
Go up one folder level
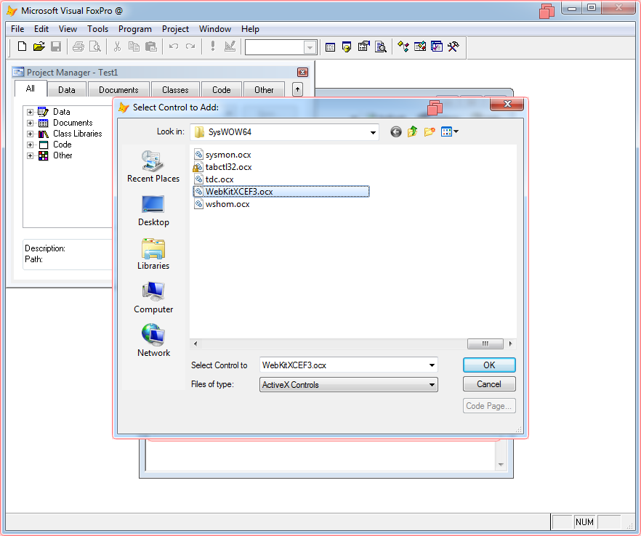(413, 131)
